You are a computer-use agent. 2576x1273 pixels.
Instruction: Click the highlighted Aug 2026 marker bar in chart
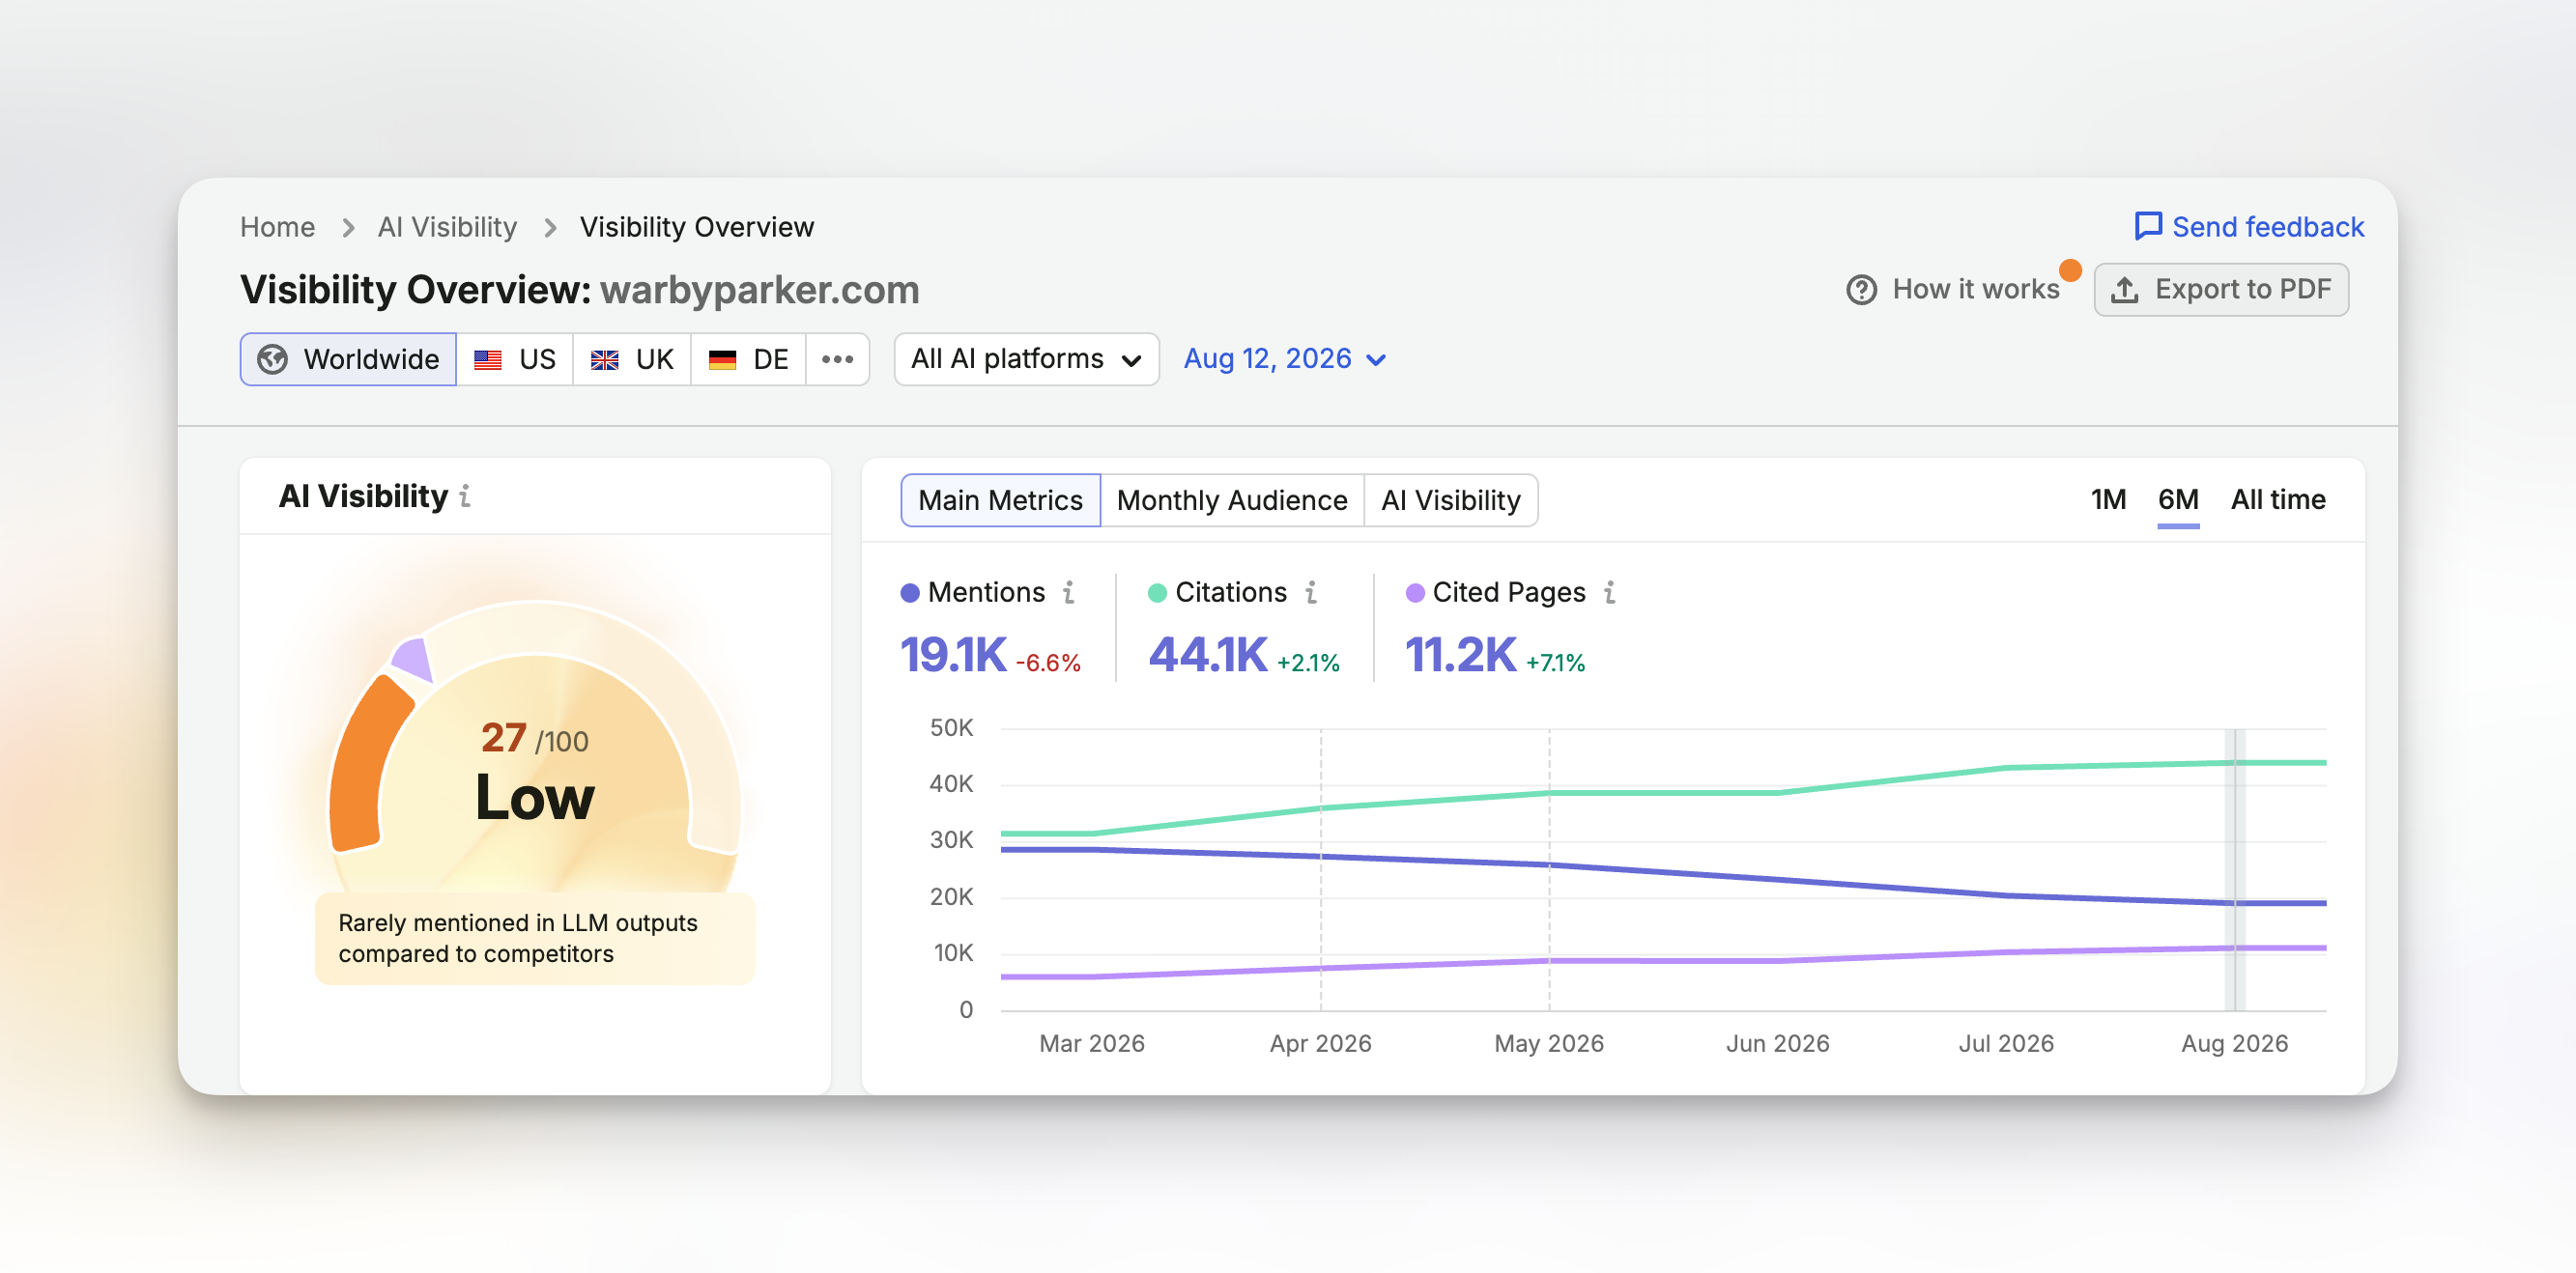click(x=2234, y=869)
